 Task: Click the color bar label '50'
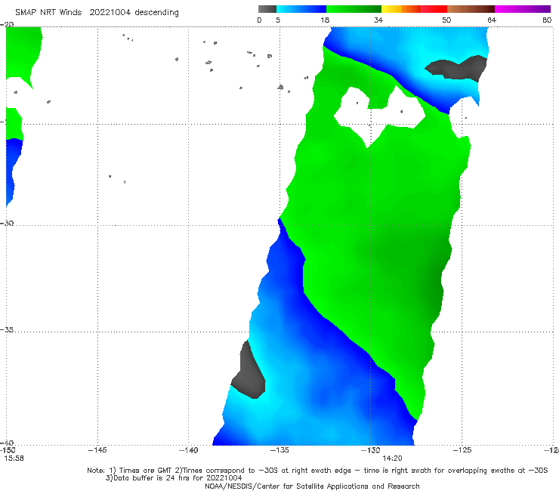click(446, 20)
